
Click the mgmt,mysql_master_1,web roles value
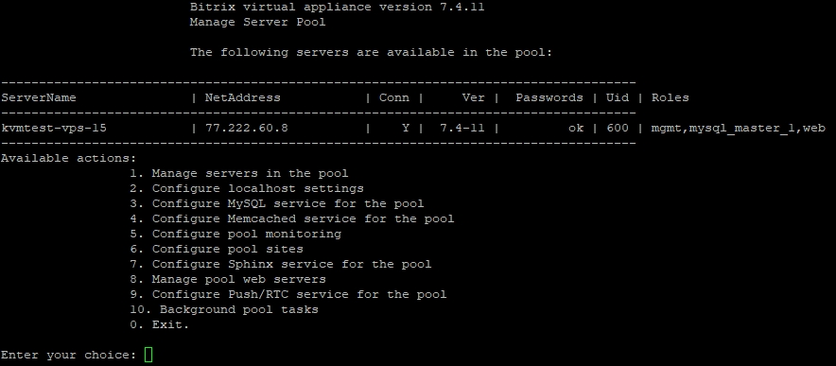tap(739, 128)
